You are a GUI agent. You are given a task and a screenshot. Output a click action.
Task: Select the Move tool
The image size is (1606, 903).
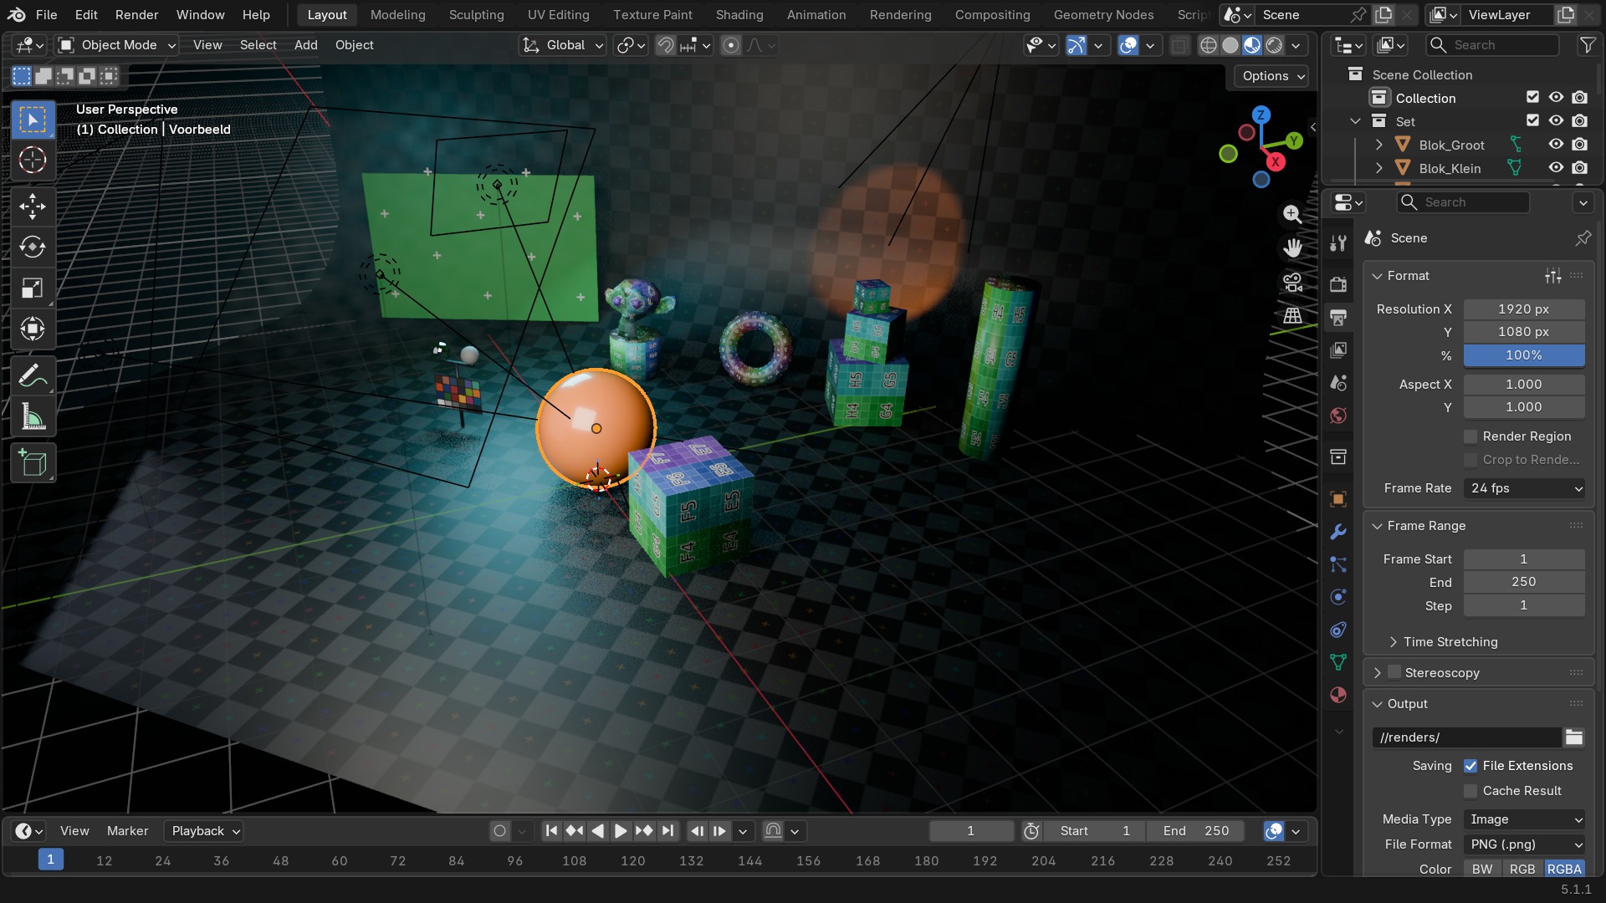click(x=33, y=207)
